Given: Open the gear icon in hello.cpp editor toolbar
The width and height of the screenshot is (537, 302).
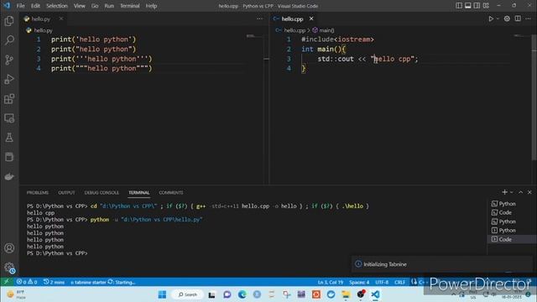Looking at the screenshot, I should coord(507,18).
